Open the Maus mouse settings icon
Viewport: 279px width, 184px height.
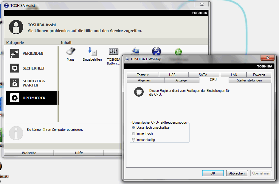71,51
